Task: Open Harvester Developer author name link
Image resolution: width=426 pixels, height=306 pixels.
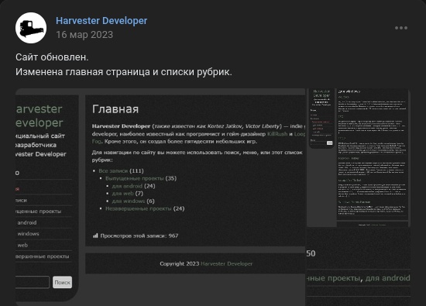Action: click(x=101, y=21)
